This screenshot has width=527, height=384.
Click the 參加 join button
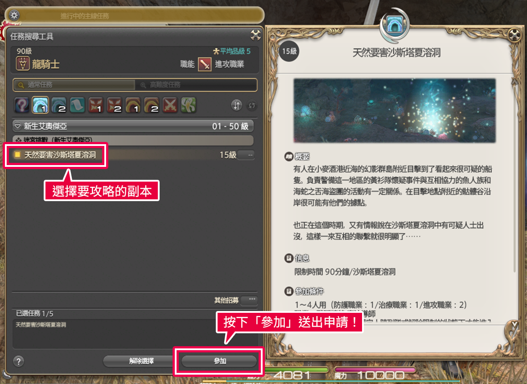pyautogui.click(x=219, y=361)
